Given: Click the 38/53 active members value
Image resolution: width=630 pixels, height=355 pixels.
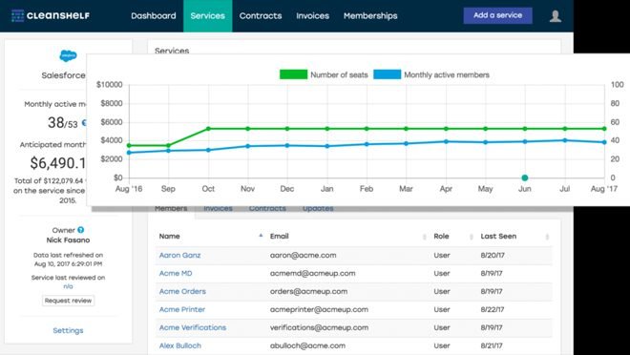Looking at the screenshot, I should pos(63,122).
